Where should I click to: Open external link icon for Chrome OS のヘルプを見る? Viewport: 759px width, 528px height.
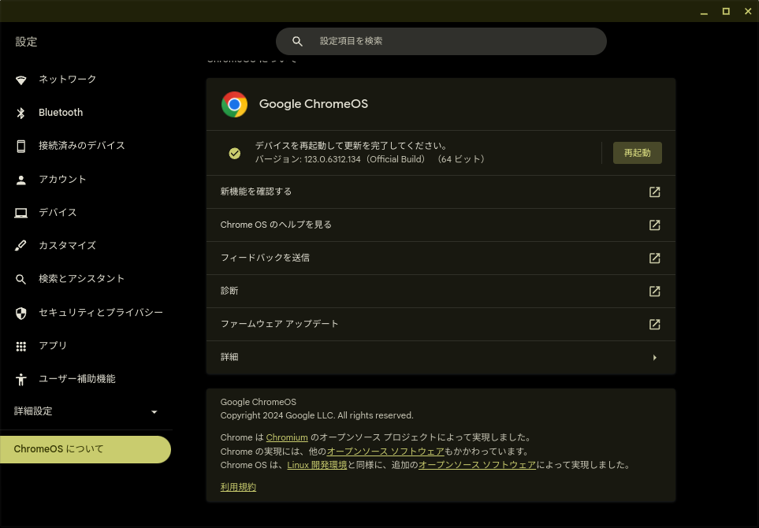(654, 225)
